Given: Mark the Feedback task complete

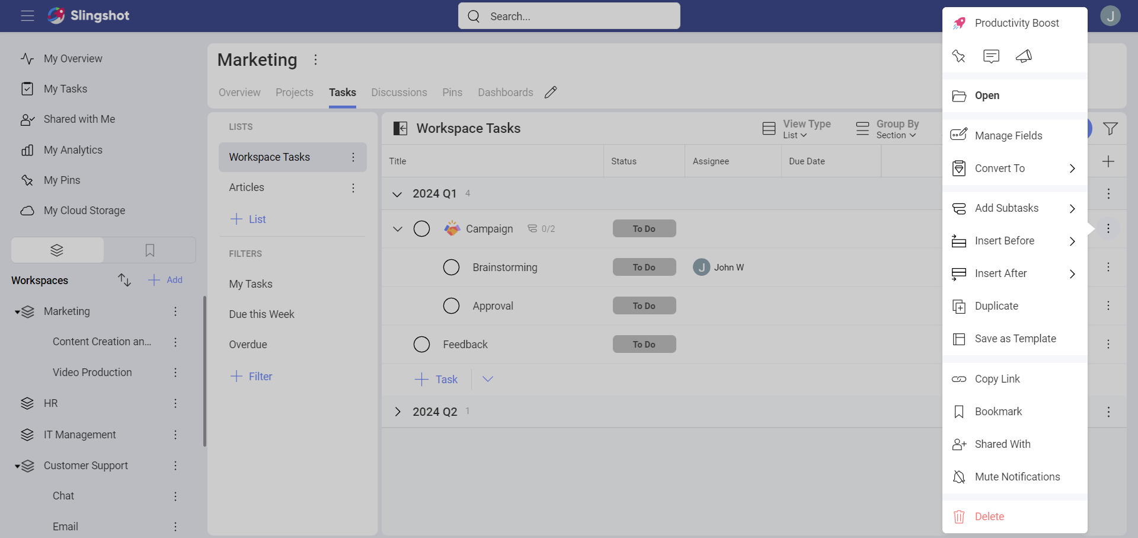Looking at the screenshot, I should (x=421, y=345).
